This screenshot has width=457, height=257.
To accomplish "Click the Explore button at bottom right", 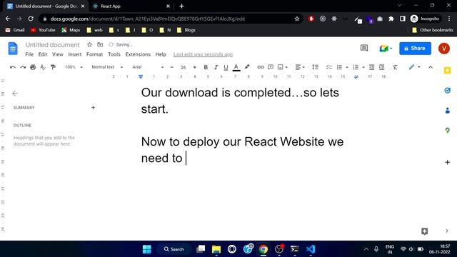I will 425,231.
